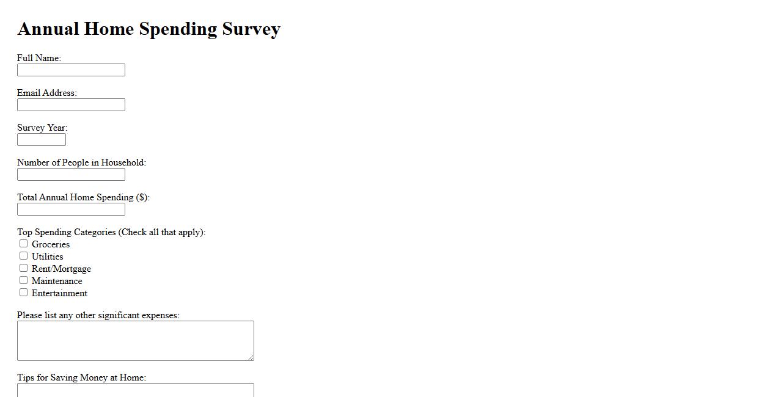Click the 'Survey Year:' label text
Screen dimensions: 781x397
(x=42, y=128)
